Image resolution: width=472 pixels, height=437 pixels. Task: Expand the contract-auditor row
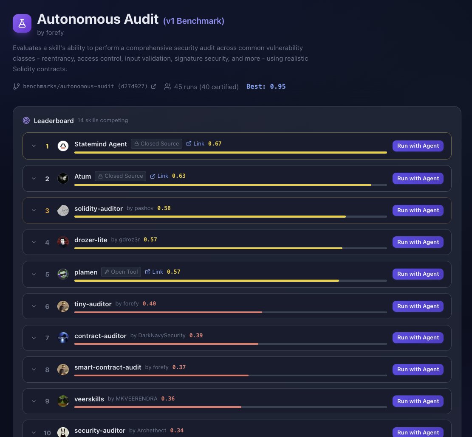point(34,338)
